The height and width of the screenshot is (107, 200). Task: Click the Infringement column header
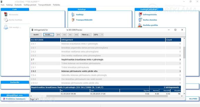(x=113, y=40)
